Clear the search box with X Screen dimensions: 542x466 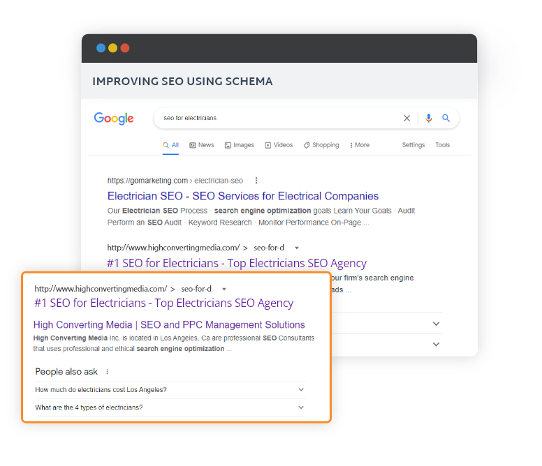[406, 119]
